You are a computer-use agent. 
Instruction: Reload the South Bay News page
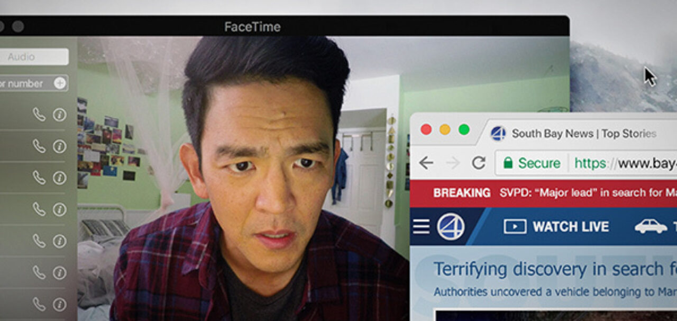[x=479, y=163]
